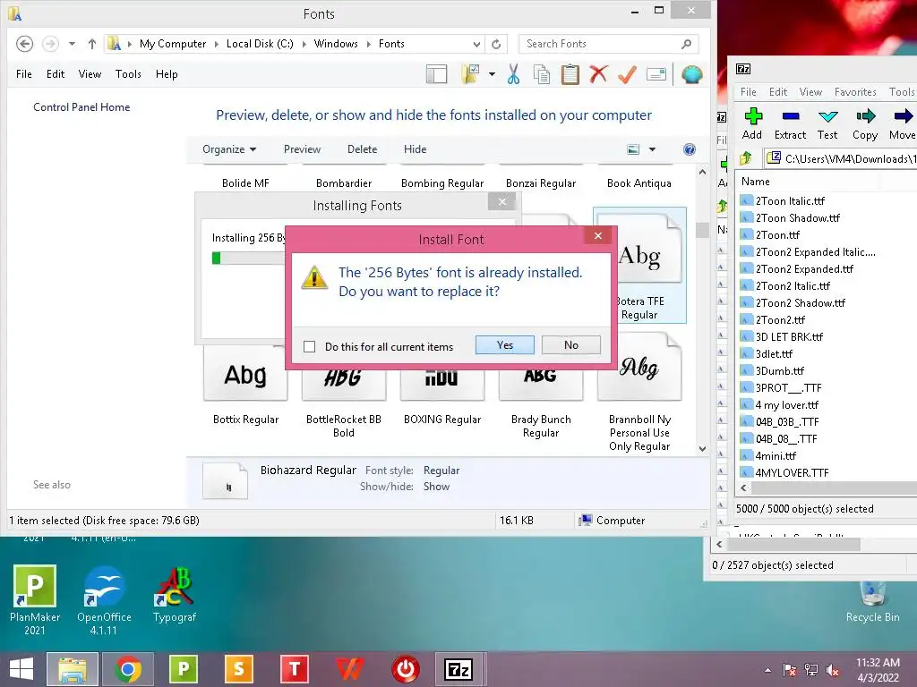Open Control Panel Home link
This screenshot has height=687, width=917.
click(x=81, y=107)
